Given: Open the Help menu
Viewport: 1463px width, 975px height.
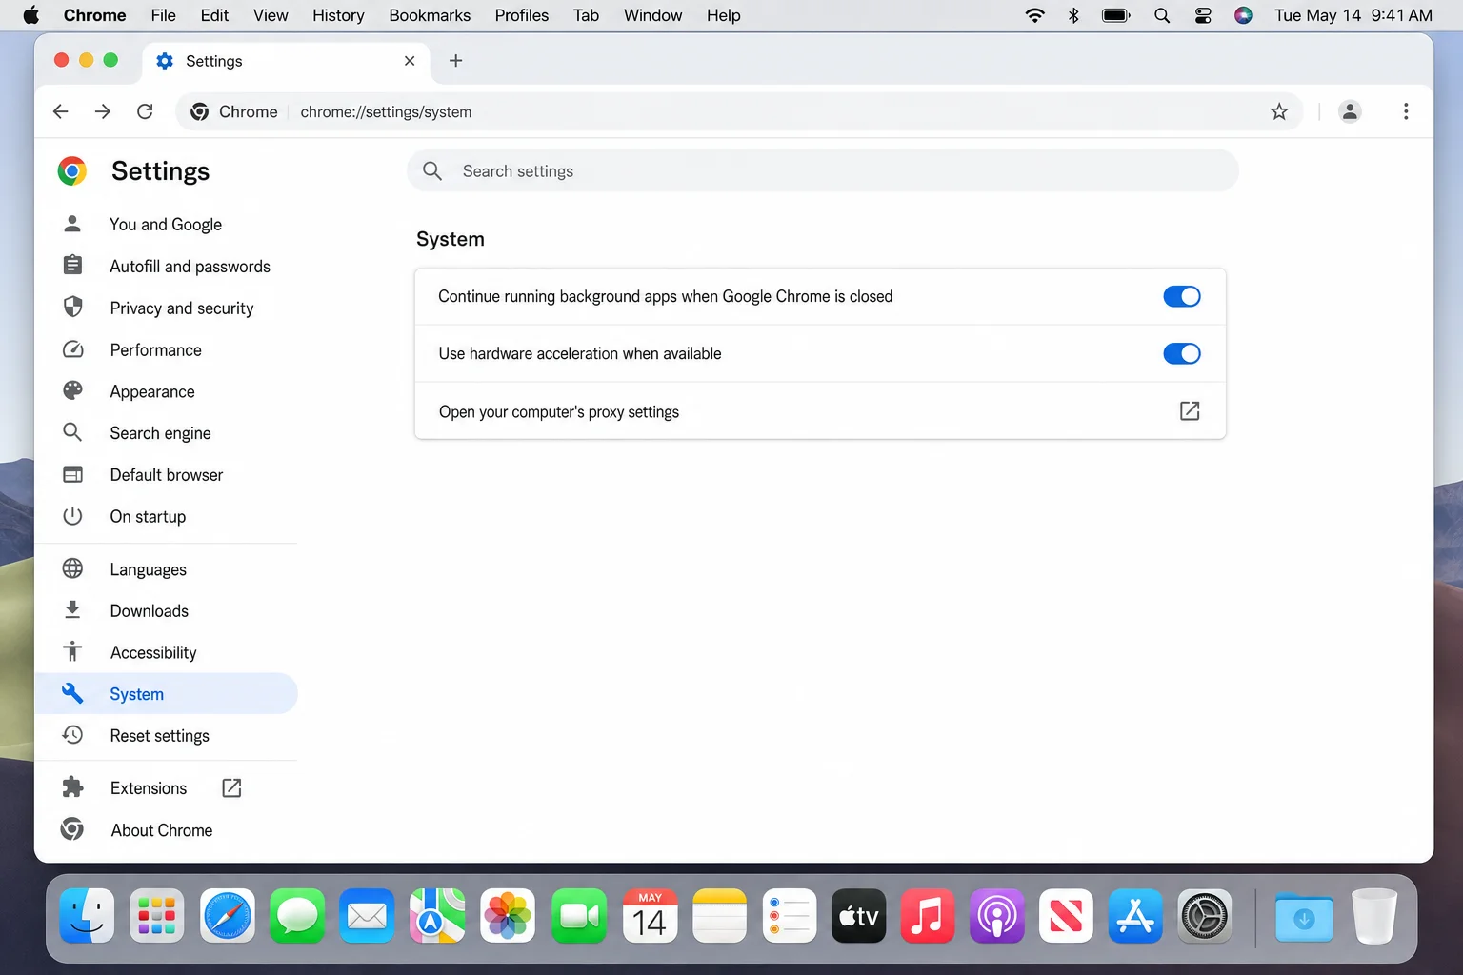Looking at the screenshot, I should tap(723, 15).
